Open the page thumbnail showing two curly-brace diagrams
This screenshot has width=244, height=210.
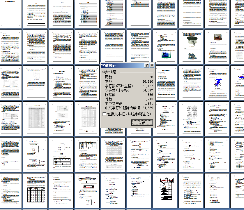pos(35,155)
